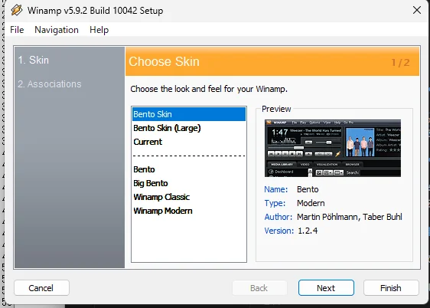Close the Winamp Setup window
The image size is (430, 308).
point(417,10)
